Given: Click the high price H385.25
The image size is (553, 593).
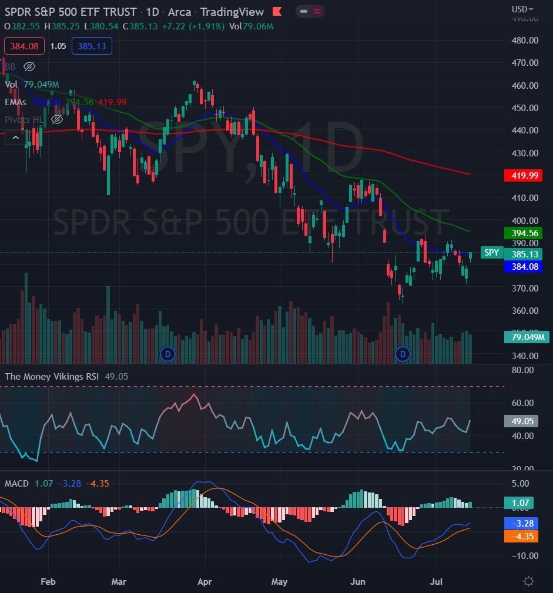Looking at the screenshot, I should [x=62, y=26].
